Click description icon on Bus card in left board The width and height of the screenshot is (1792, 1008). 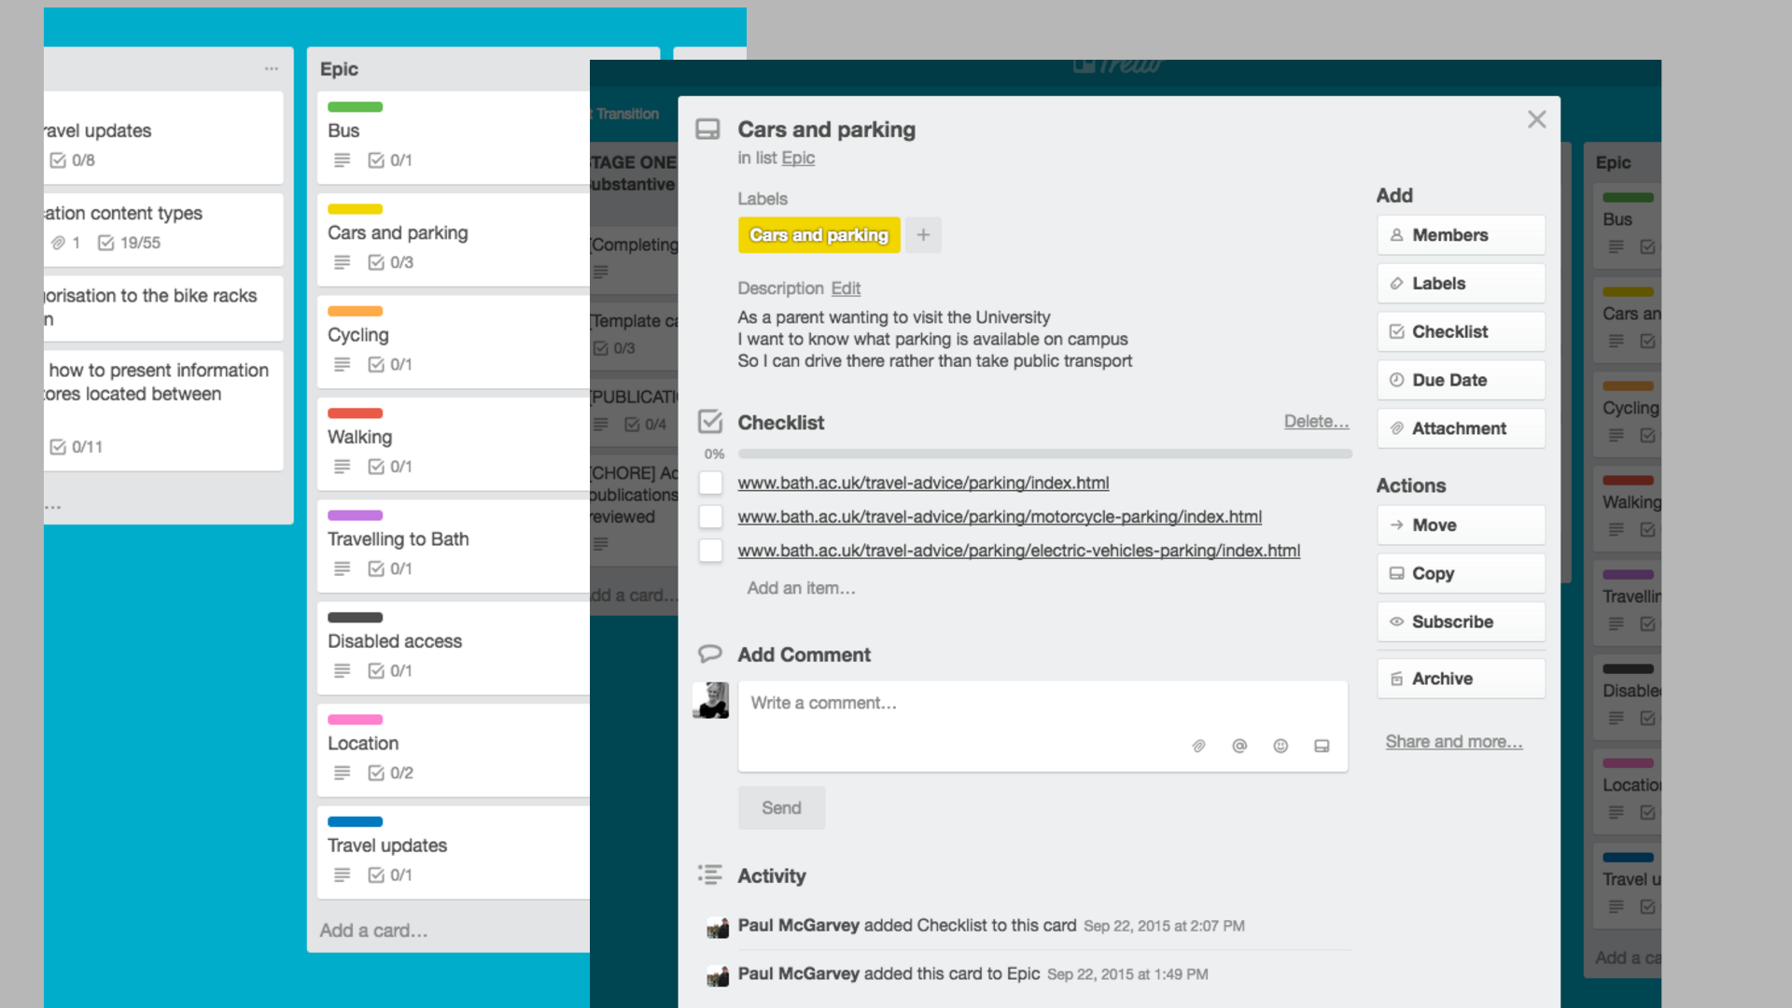point(343,161)
